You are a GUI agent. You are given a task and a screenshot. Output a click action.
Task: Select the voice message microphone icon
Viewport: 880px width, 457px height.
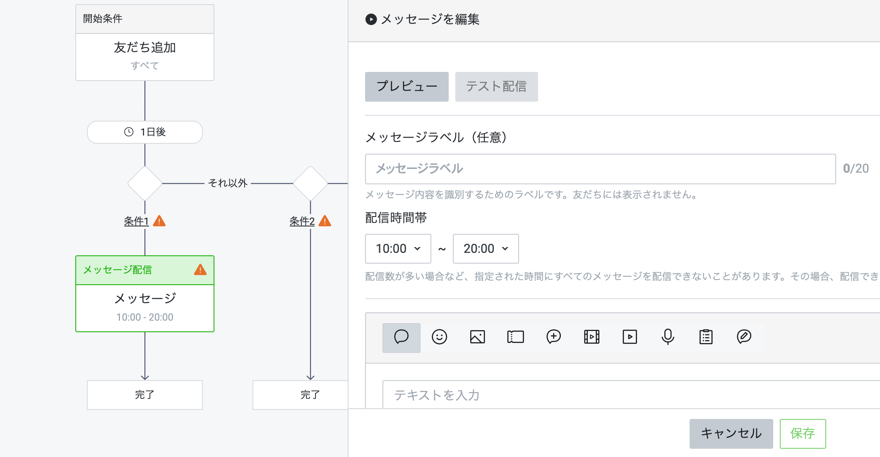pos(668,337)
